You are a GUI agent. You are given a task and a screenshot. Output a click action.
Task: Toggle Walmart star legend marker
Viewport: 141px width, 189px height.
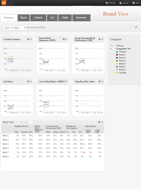coord(117,52)
